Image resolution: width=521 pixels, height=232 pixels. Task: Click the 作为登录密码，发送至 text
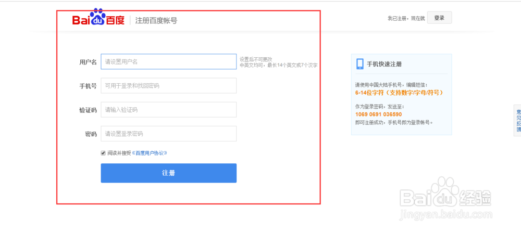coord(379,107)
